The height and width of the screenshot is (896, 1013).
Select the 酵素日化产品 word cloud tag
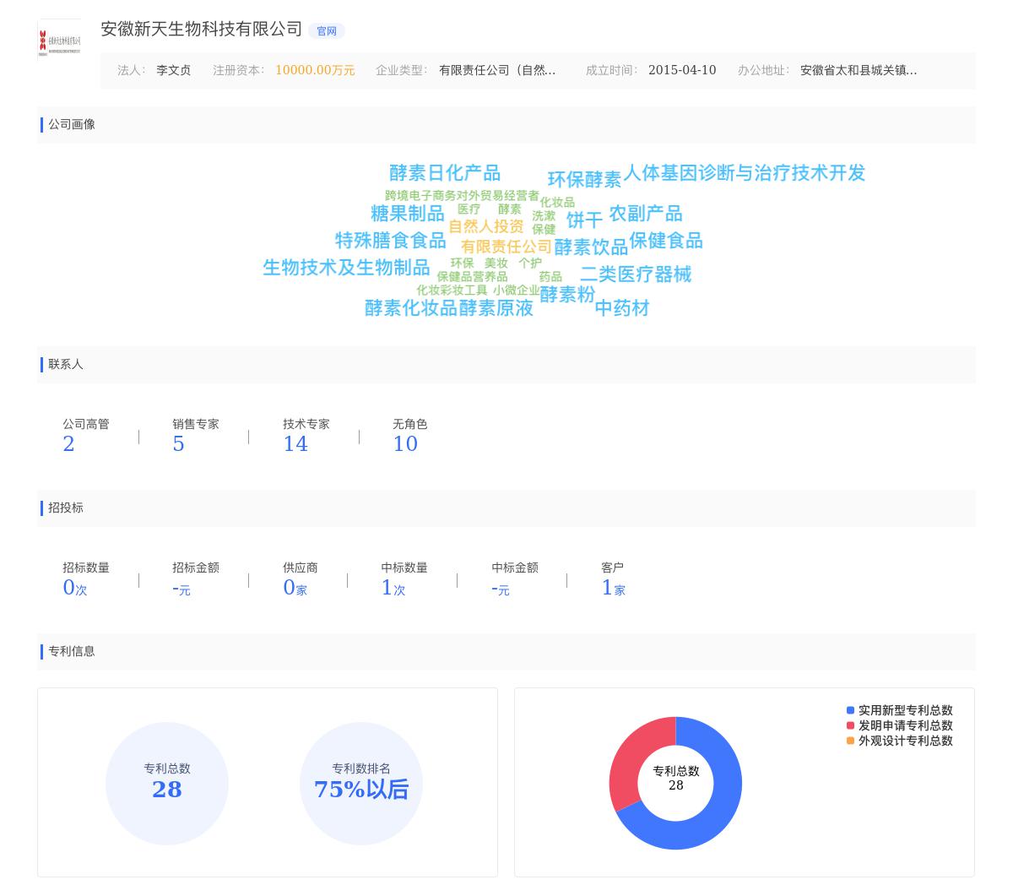445,173
